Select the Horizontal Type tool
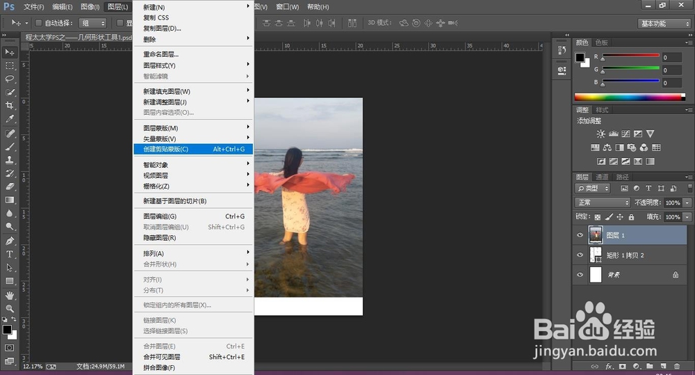 [x=9, y=254]
